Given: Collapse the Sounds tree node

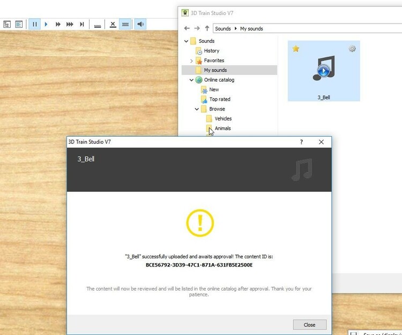Looking at the screenshot, I should tap(186, 41).
